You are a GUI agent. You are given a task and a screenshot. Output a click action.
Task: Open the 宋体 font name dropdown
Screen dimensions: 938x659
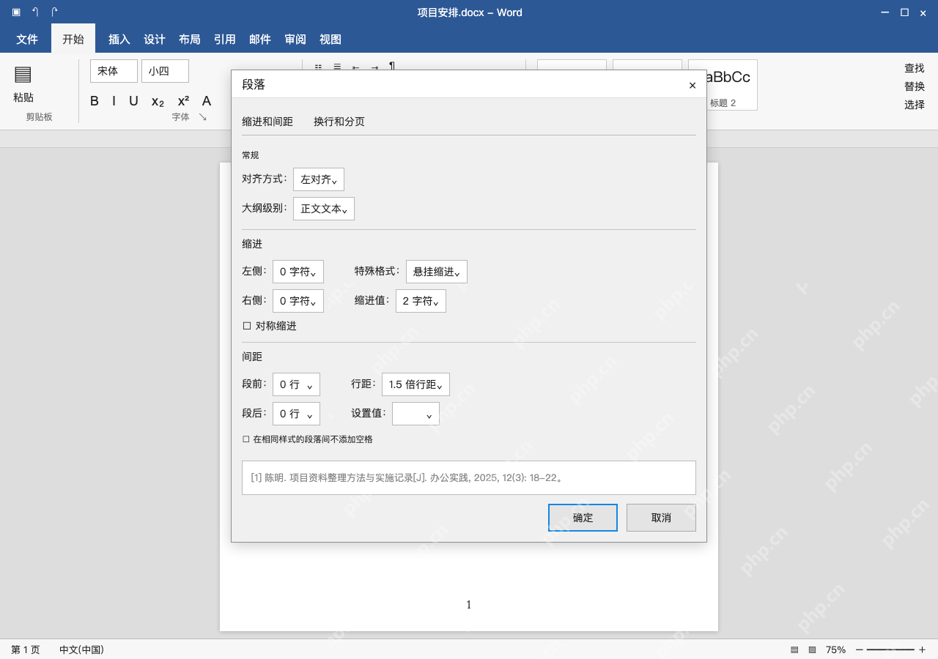(114, 71)
